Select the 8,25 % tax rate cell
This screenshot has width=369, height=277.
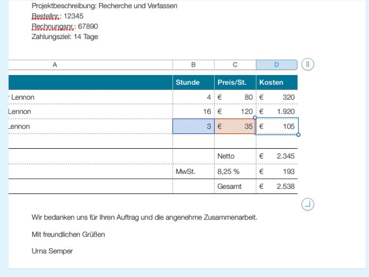pos(235,172)
